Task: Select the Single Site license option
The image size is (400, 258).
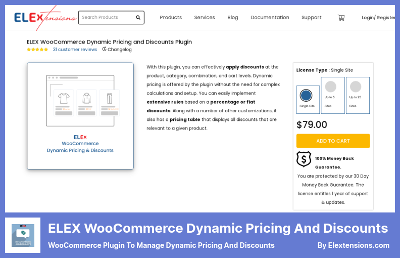Action: (308, 100)
